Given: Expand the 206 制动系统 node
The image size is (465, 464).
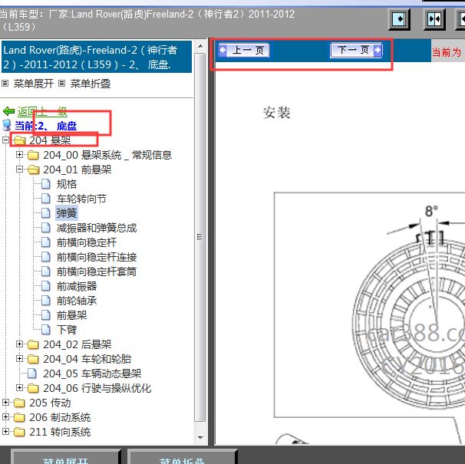Looking at the screenshot, I should point(5,417).
